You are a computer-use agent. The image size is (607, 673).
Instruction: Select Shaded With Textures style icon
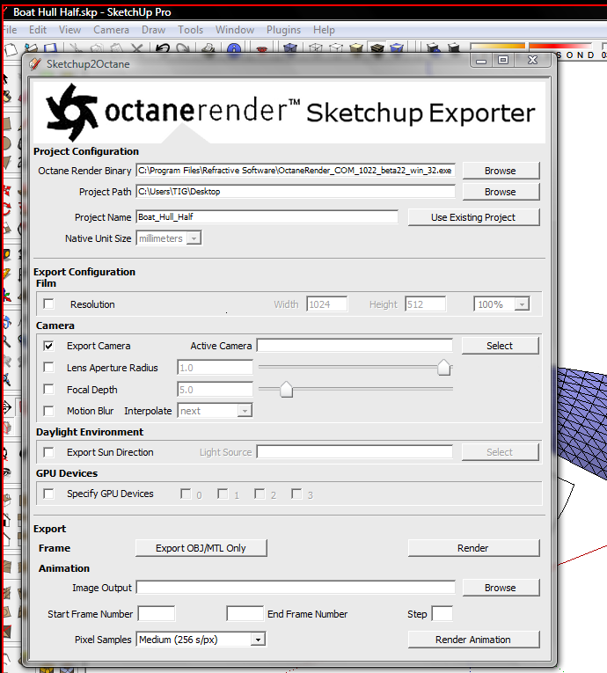pos(377,48)
